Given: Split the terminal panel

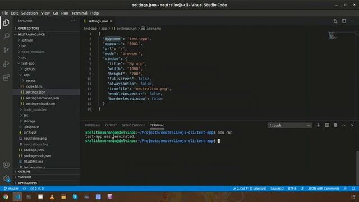Looking at the screenshot, I should 327,125.
